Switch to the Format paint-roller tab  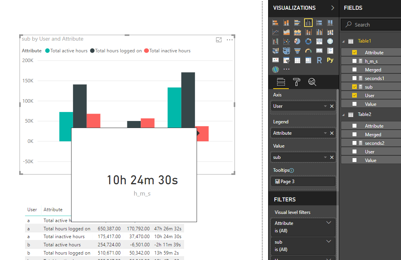click(x=296, y=82)
